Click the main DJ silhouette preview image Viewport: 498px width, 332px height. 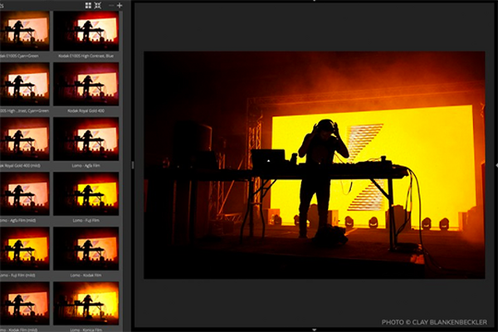click(315, 165)
